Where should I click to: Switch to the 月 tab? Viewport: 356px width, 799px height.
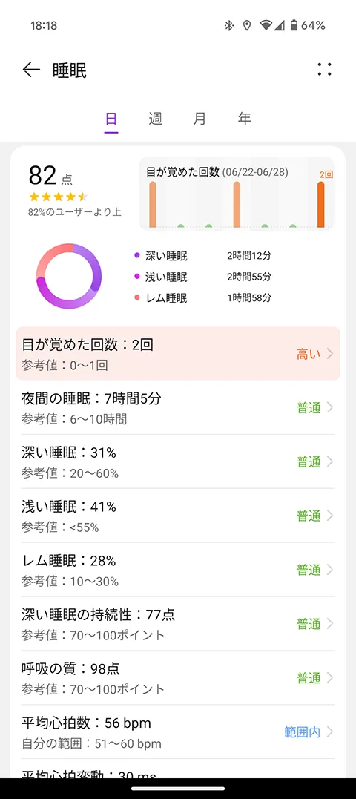tap(200, 119)
